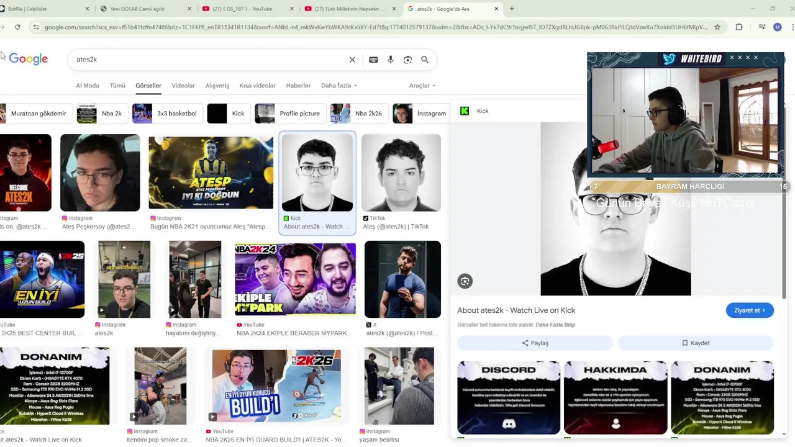Filter by Nba 2k26 chip
Image resolution: width=795 pixels, height=447 pixels.
point(358,114)
